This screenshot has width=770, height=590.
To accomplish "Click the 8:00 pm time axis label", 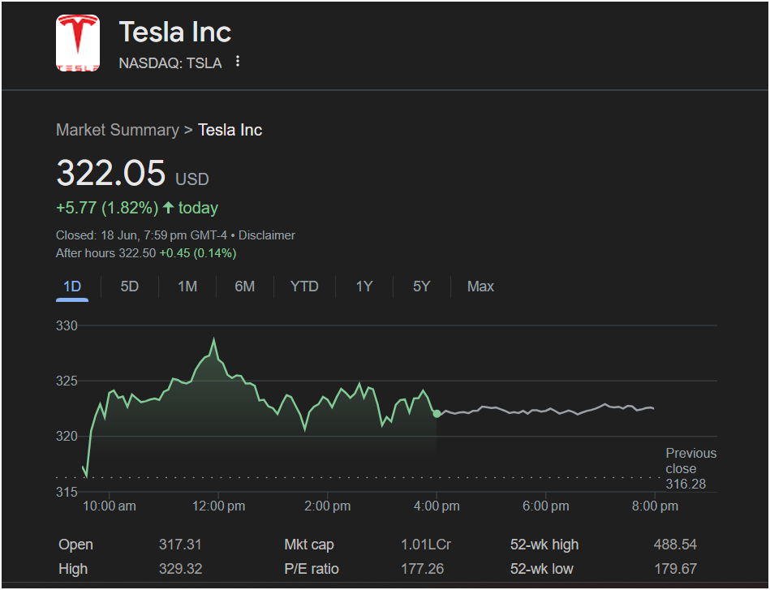I will click(x=655, y=506).
